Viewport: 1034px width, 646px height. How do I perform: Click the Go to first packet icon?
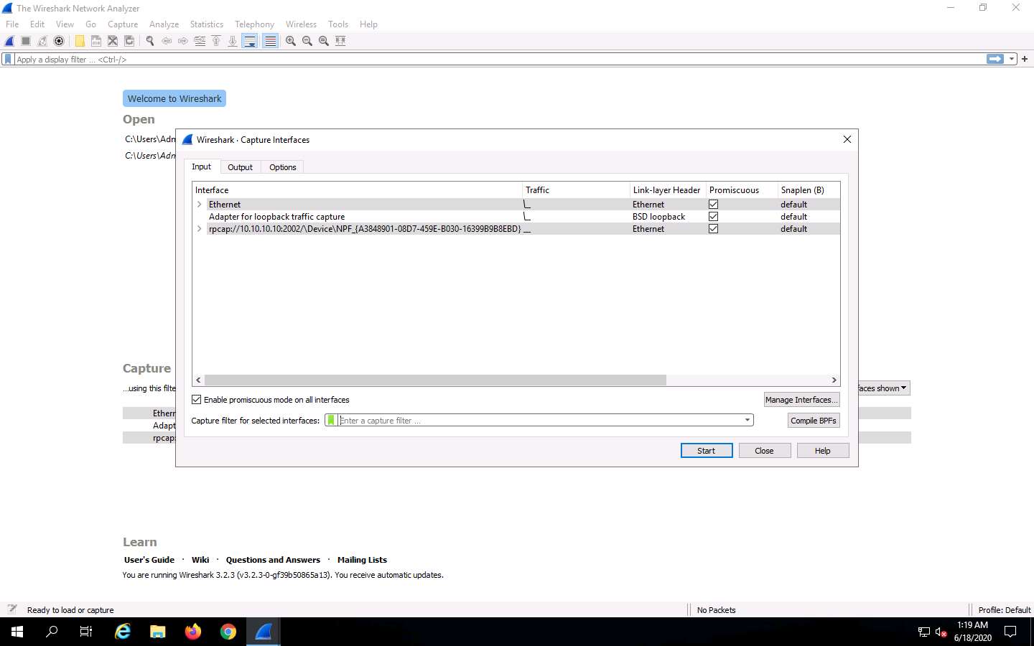pyautogui.click(x=216, y=41)
